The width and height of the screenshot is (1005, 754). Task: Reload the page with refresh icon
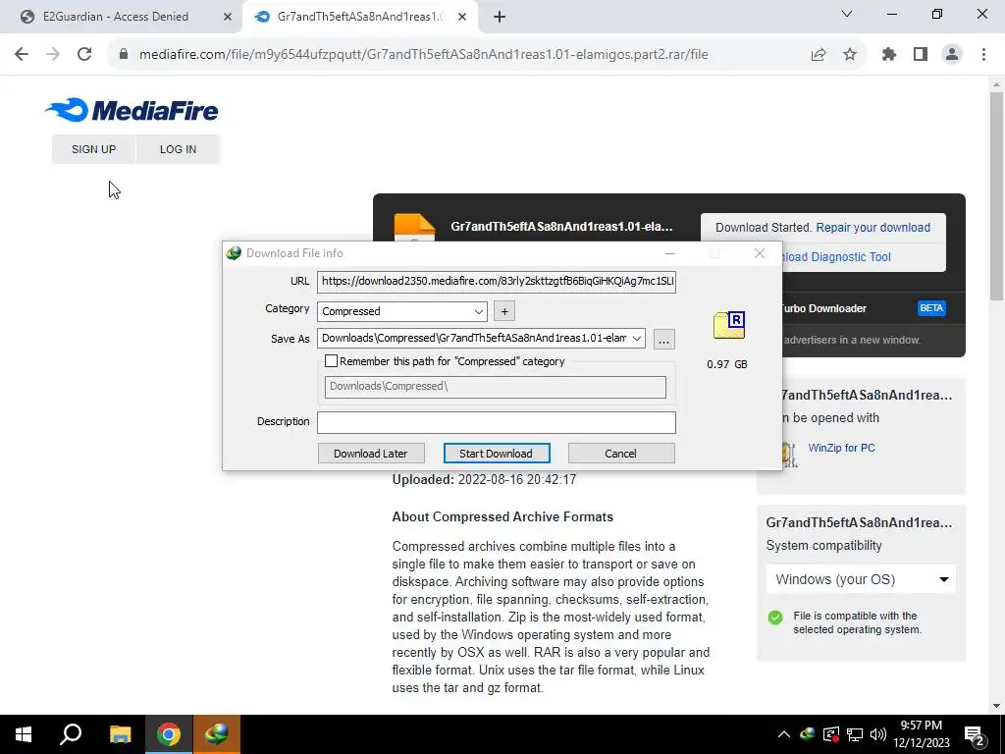pos(84,55)
